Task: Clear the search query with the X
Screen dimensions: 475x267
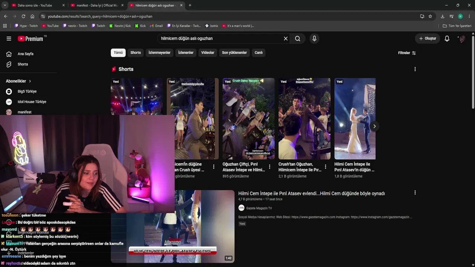Action: coord(286,39)
